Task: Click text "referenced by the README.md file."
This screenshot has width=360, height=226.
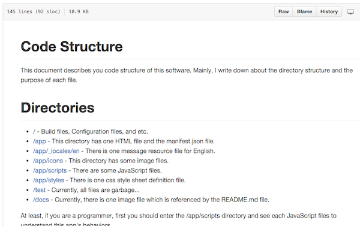Action: (220, 200)
